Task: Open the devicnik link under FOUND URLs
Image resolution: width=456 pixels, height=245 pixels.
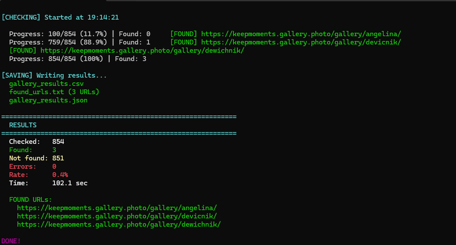Action: coord(117,216)
